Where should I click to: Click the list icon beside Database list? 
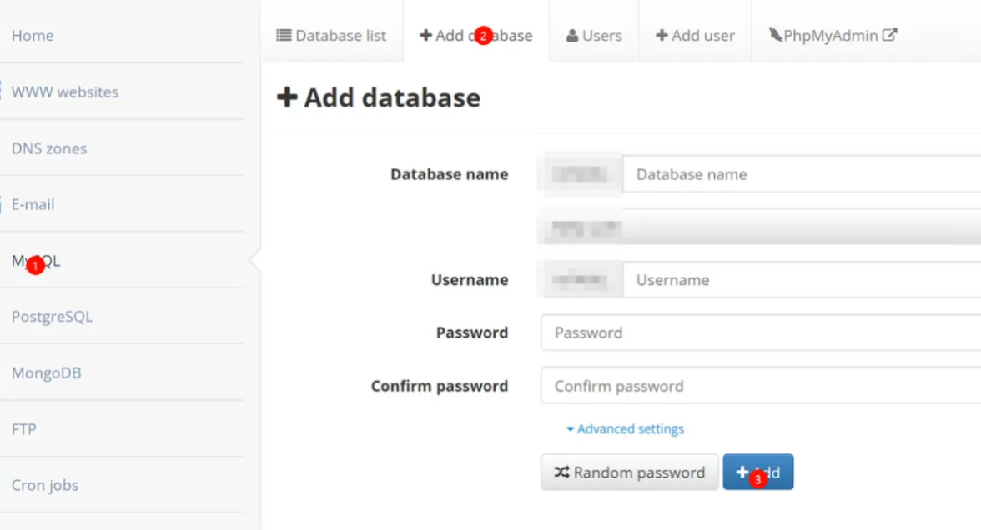pos(284,36)
